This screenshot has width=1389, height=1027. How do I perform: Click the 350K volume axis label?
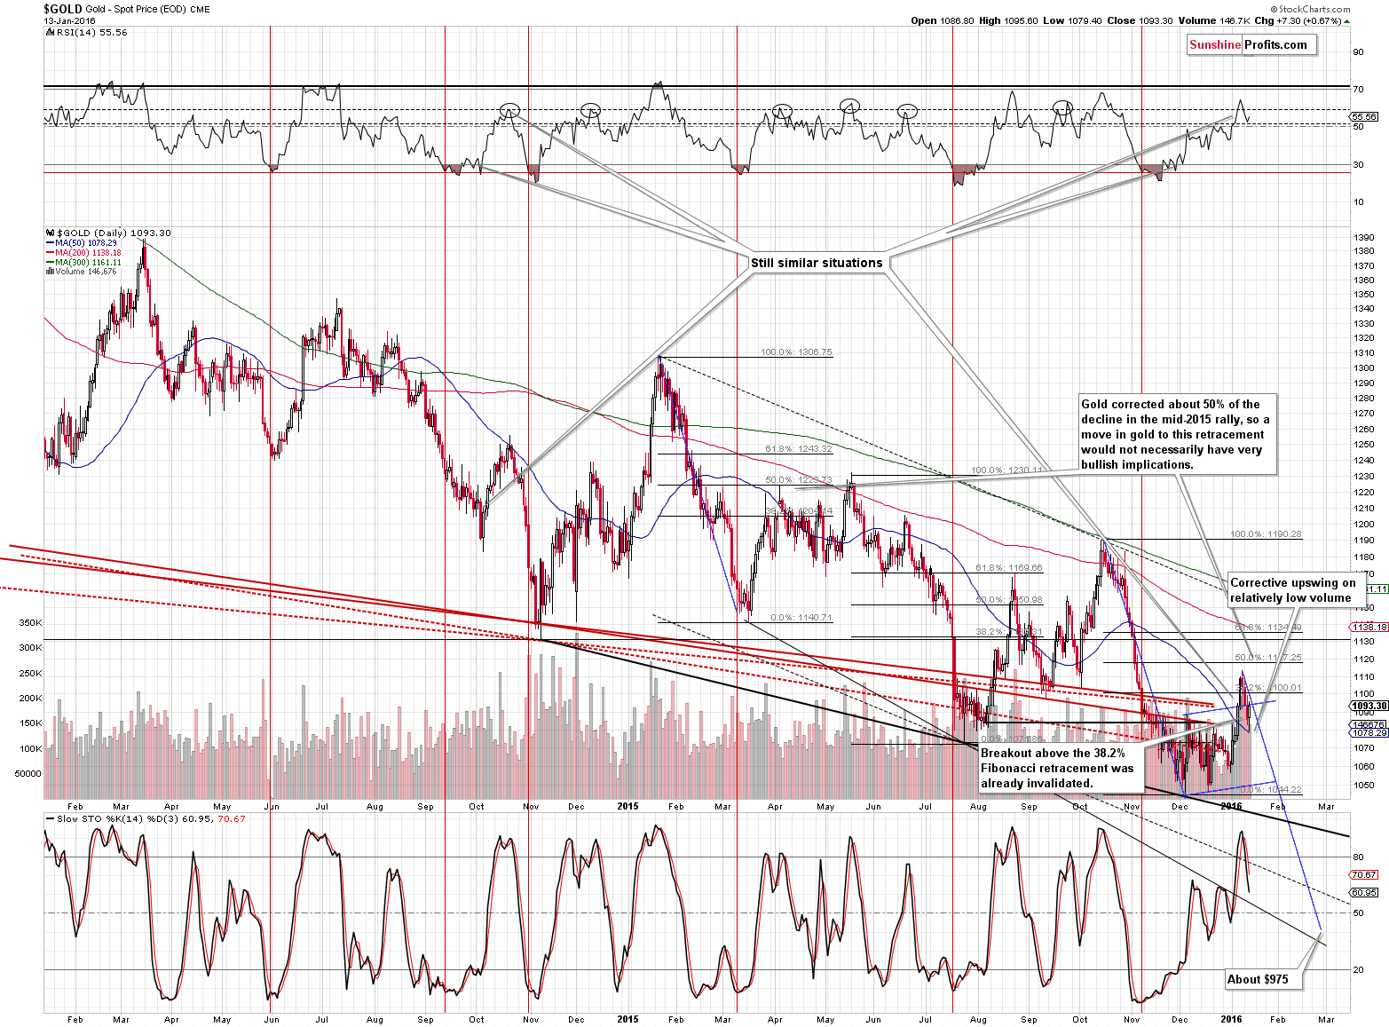pos(30,623)
